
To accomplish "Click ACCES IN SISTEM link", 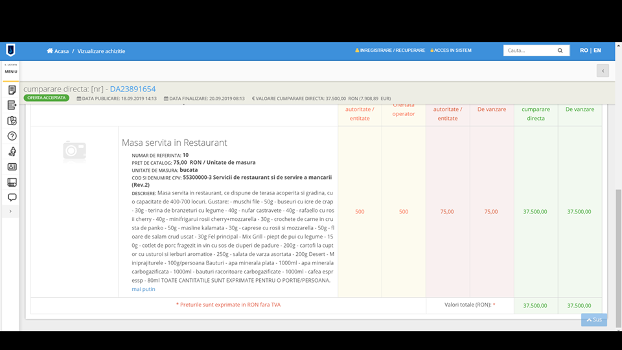I will [x=452, y=51].
